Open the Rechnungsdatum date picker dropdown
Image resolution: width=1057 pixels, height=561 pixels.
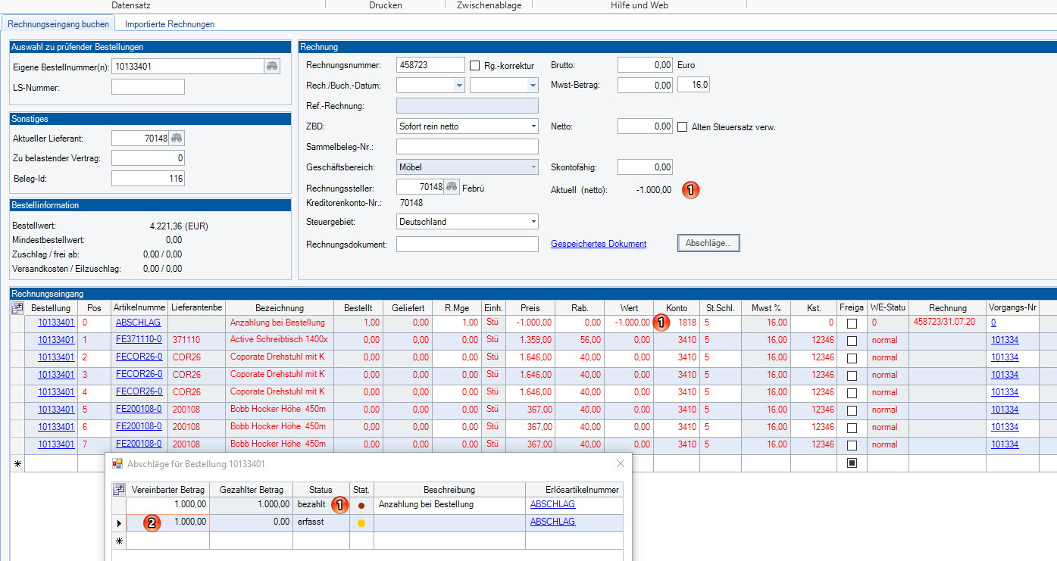click(459, 86)
